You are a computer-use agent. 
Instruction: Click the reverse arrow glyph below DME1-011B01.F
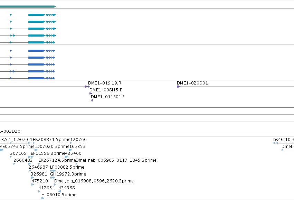92,100
